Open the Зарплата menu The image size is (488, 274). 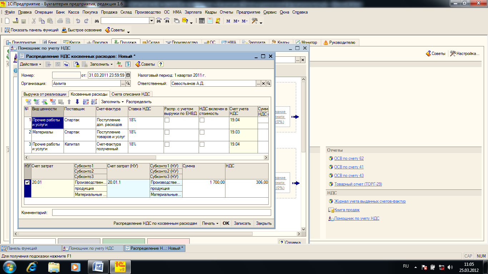click(x=193, y=12)
